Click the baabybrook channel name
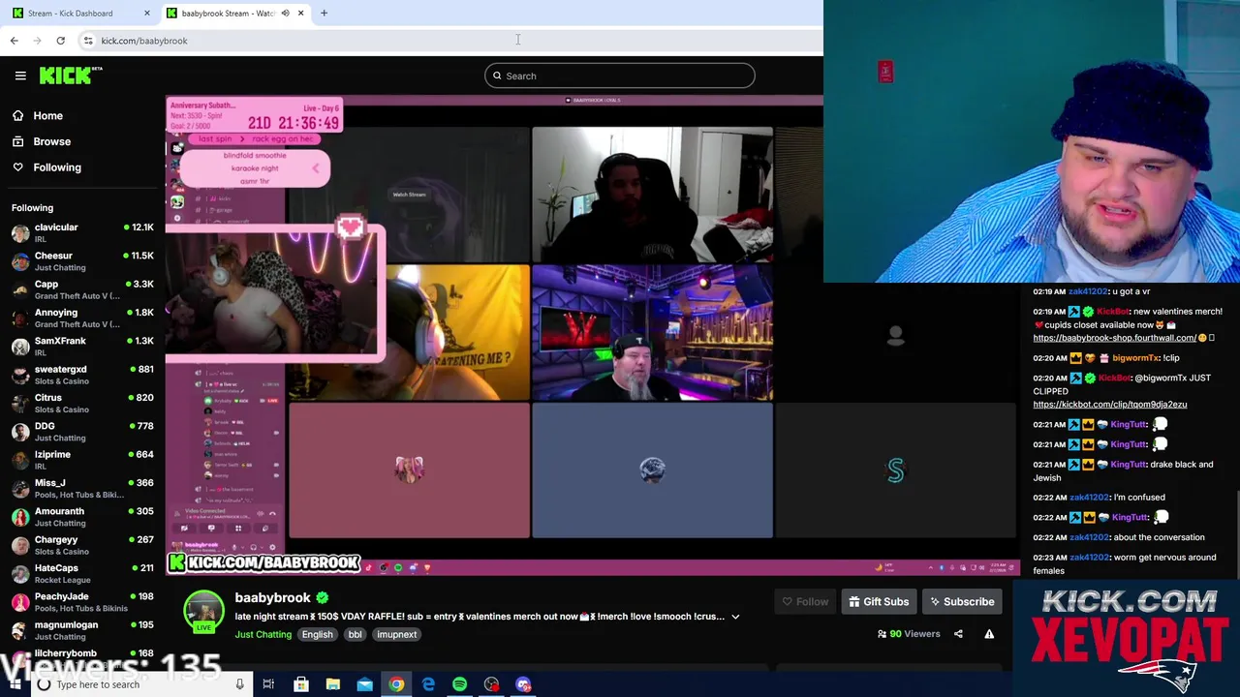The width and height of the screenshot is (1240, 697). [x=272, y=598]
